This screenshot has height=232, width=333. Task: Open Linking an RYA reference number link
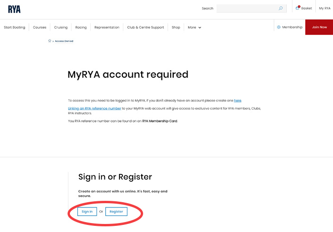94,108
